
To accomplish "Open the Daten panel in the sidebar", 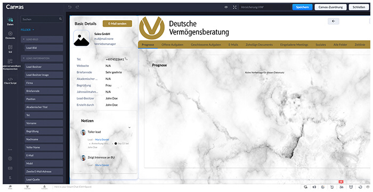I will point(10,21).
